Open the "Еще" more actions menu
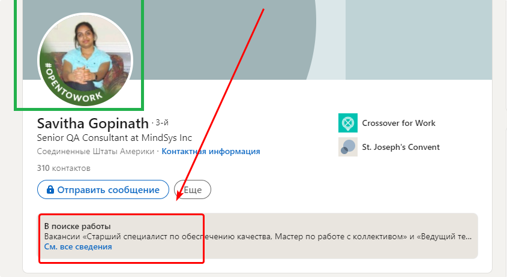 click(x=193, y=189)
